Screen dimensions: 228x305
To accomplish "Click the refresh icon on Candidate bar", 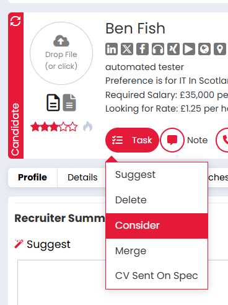I will [x=15, y=21].
